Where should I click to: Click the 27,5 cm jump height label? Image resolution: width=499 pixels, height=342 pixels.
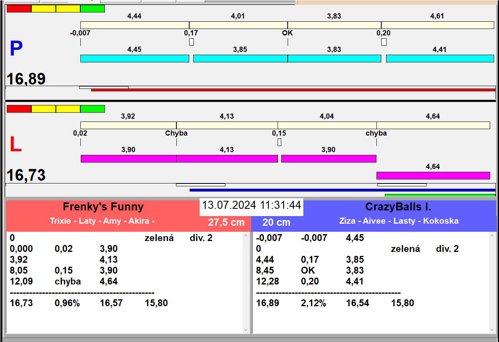coord(226,223)
